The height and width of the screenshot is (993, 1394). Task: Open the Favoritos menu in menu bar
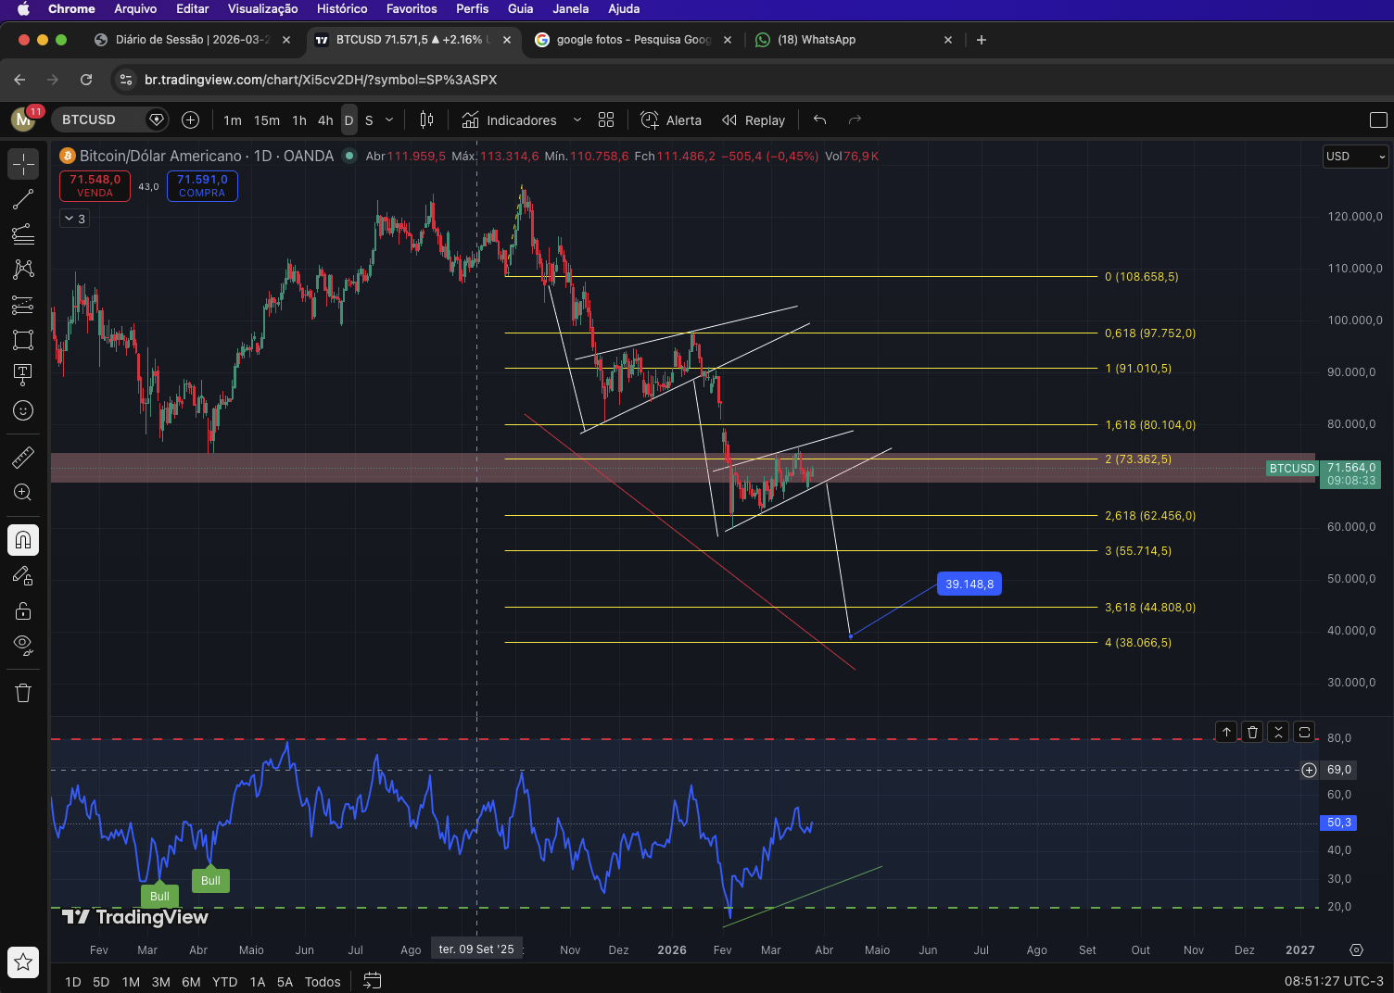point(412,8)
